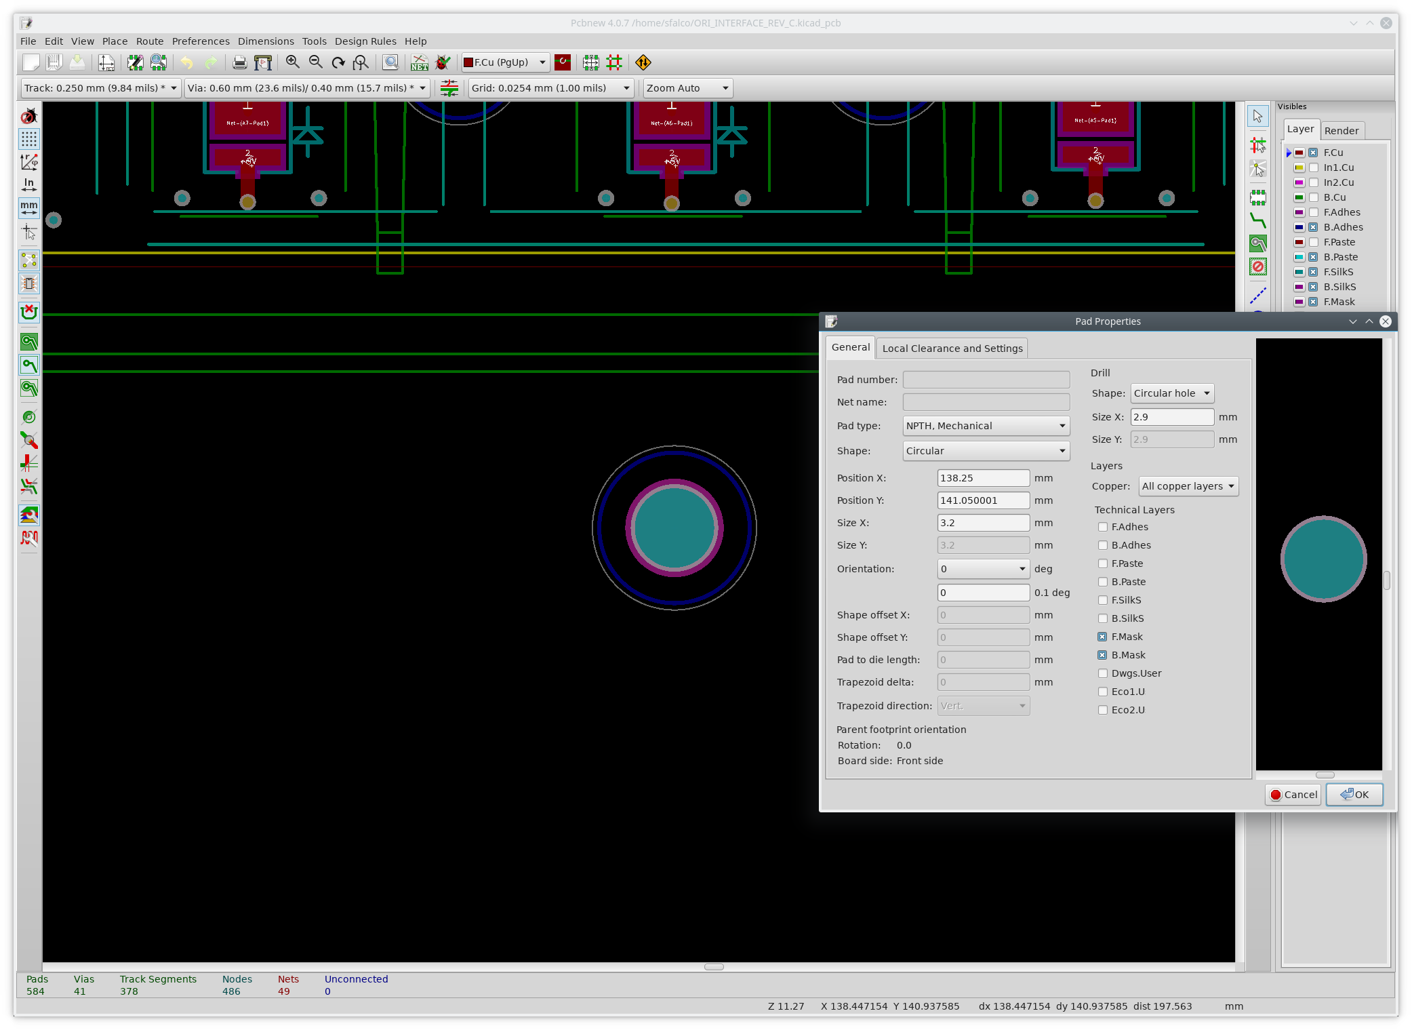Enable the F.Paste technical layer checkbox
The width and height of the screenshot is (1412, 1030).
1103,563
